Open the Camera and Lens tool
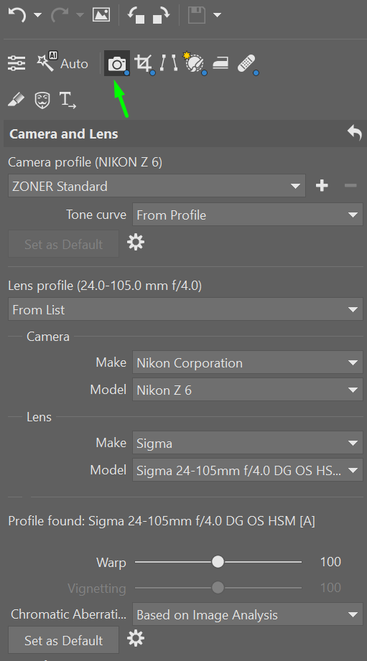Viewport: 367px width, 661px height. [x=117, y=64]
